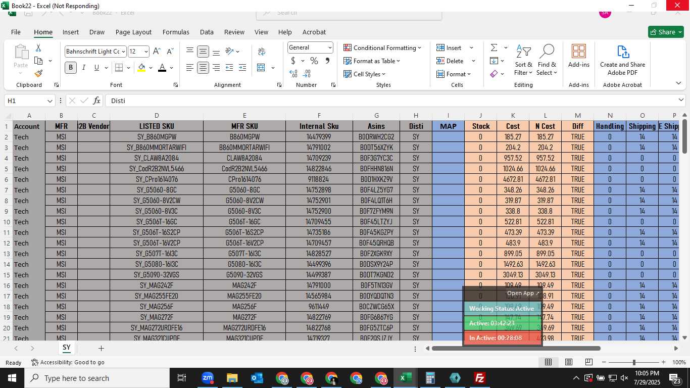Click Format button in Cells group
The image size is (690, 388).
[x=453, y=74]
